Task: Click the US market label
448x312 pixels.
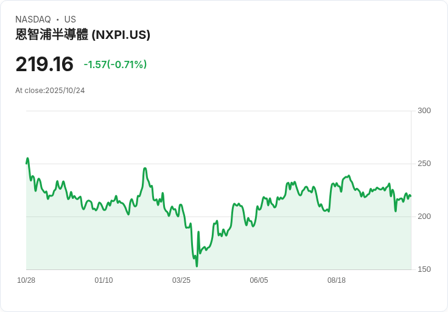Action: pos(70,19)
